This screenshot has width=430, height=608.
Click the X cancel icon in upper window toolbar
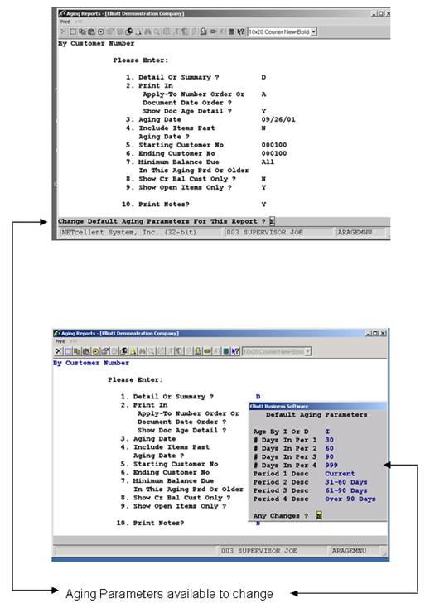(63, 31)
